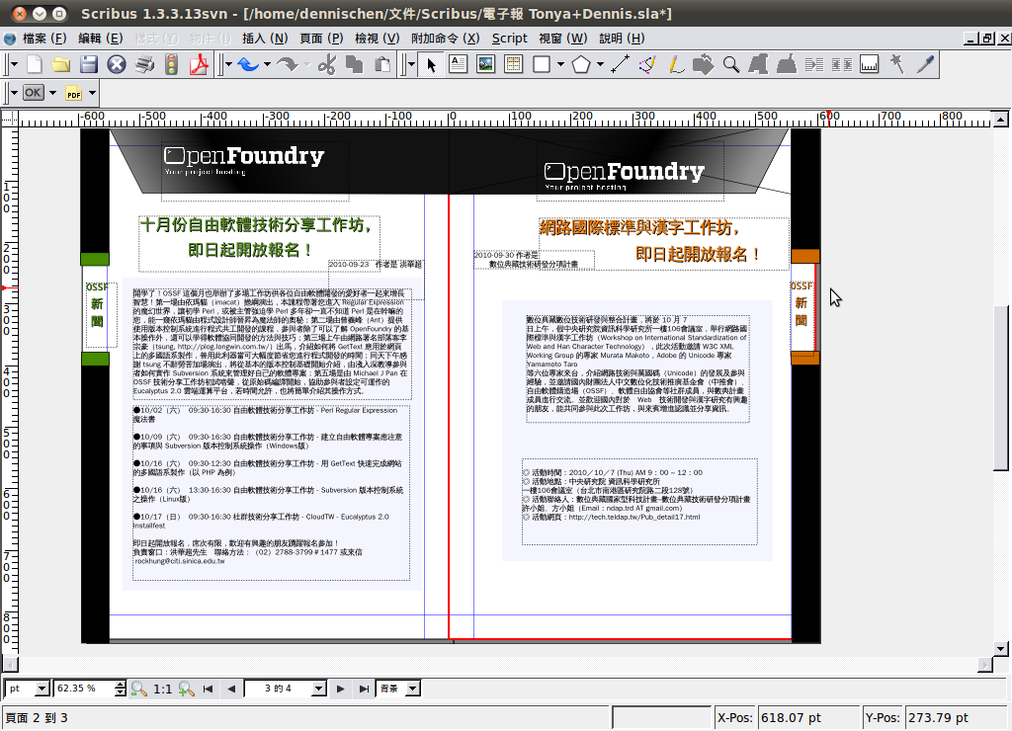Go to the last page button
1012x731 pixels.
click(x=364, y=690)
